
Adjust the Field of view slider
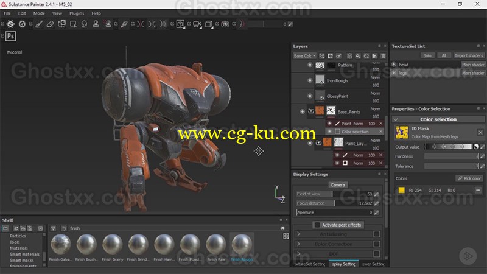(x=334, y=194)
